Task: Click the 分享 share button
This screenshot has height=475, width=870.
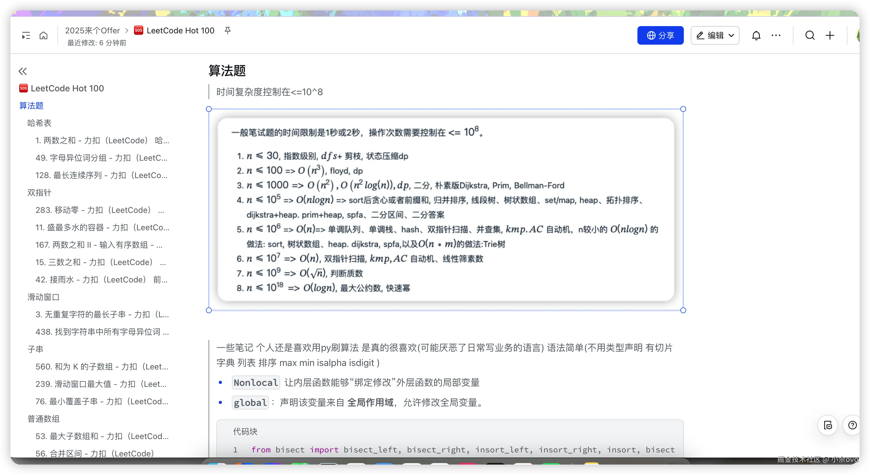Action: point(660,35)
